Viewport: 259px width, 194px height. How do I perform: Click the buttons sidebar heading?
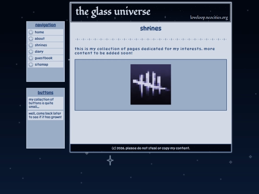[46, 92]
